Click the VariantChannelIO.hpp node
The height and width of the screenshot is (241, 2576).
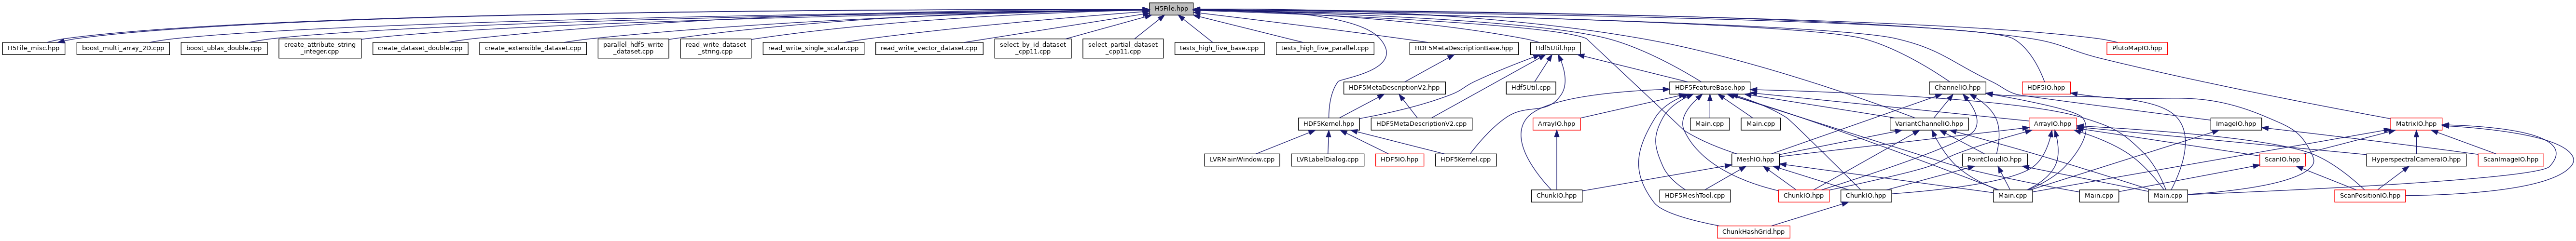click(x=1928, y=124)
